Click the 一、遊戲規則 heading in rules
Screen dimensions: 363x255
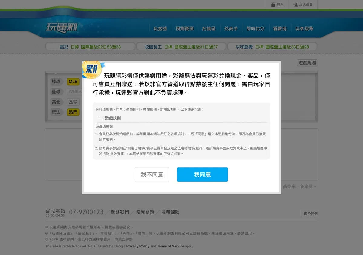pyautogui.click(x=109, y=118)
